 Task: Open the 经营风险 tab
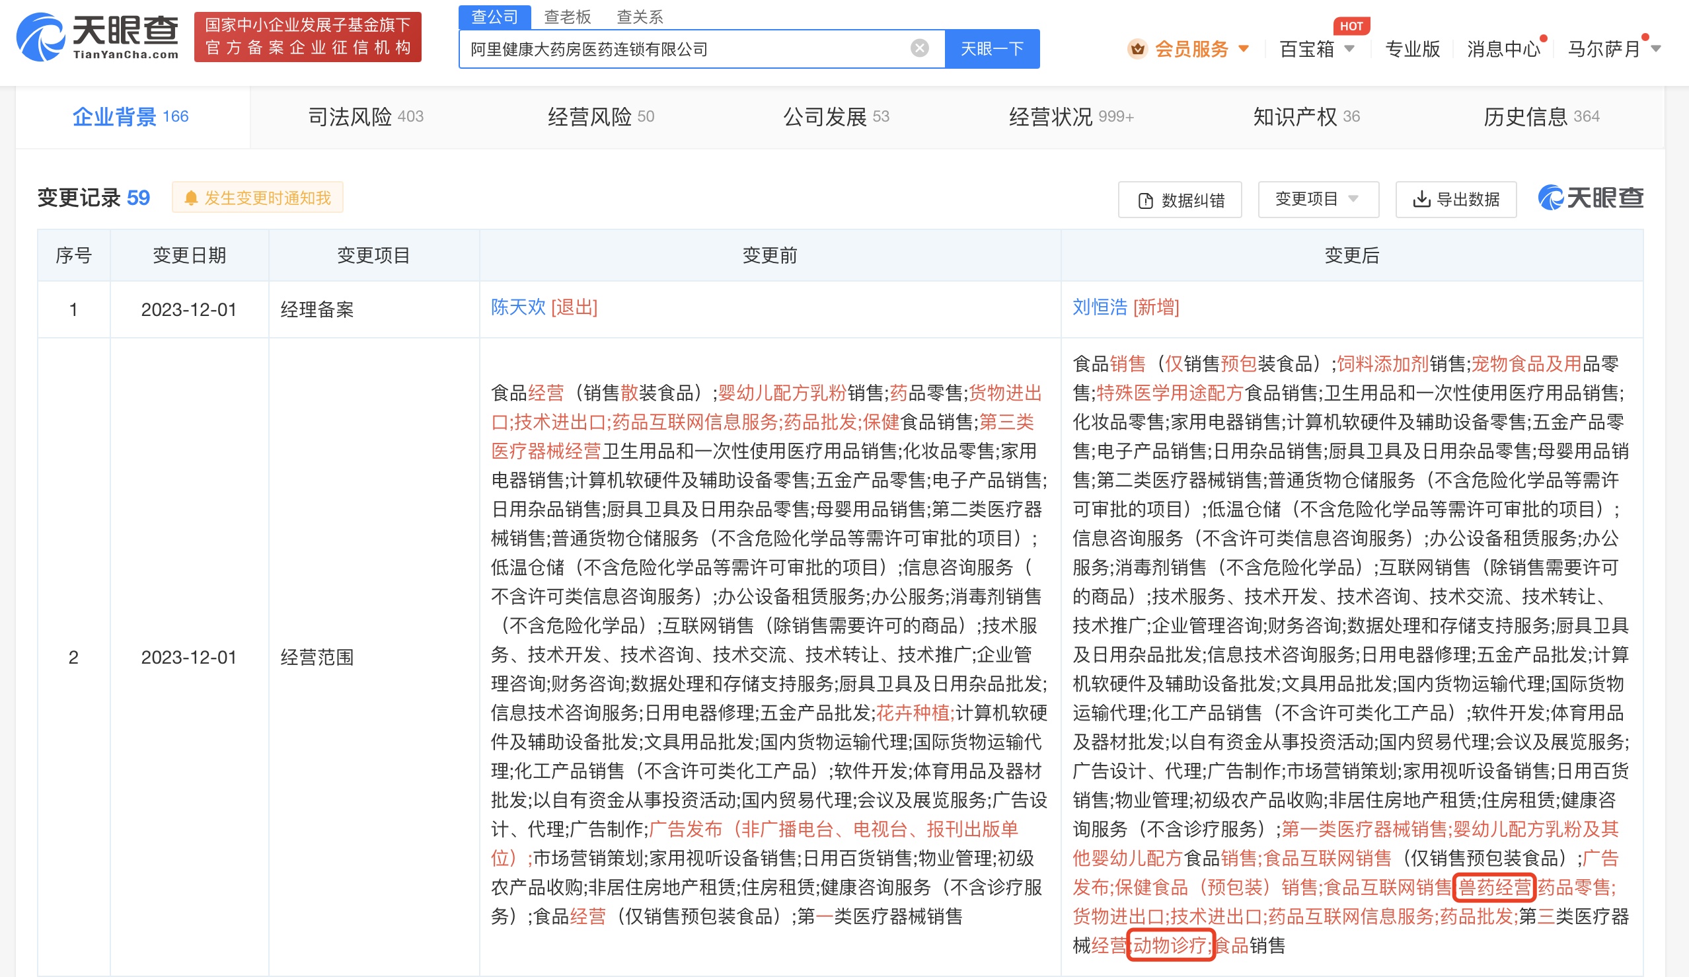tap(601, 117)
